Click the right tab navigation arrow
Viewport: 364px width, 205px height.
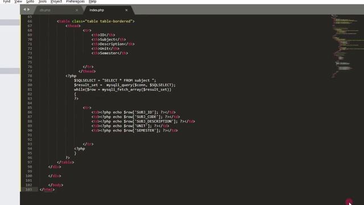(28, 10)
